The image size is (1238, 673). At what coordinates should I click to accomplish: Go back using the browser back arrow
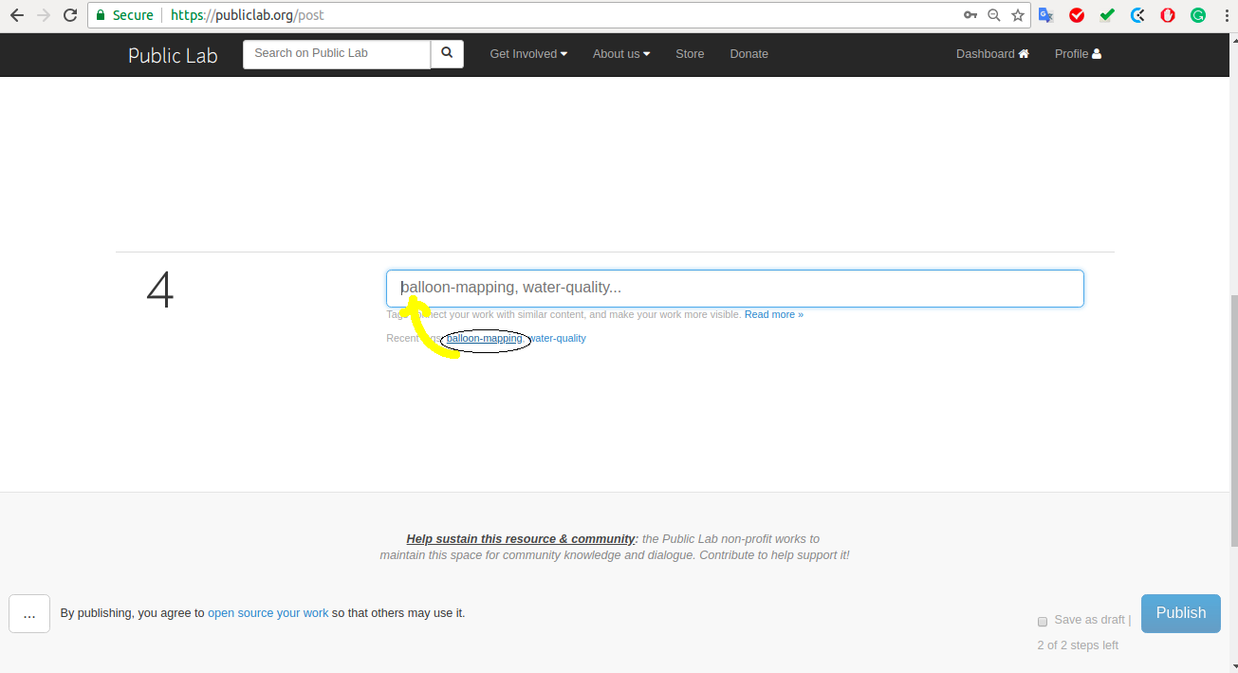(16, 15)
